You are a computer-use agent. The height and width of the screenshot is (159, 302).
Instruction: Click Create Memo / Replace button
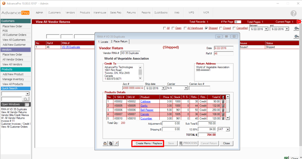[x=148, y=143]
